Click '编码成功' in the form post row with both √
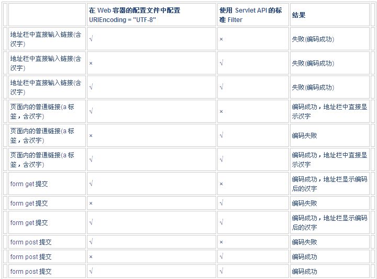Viewport: 377px width, 279px height. 304,272
